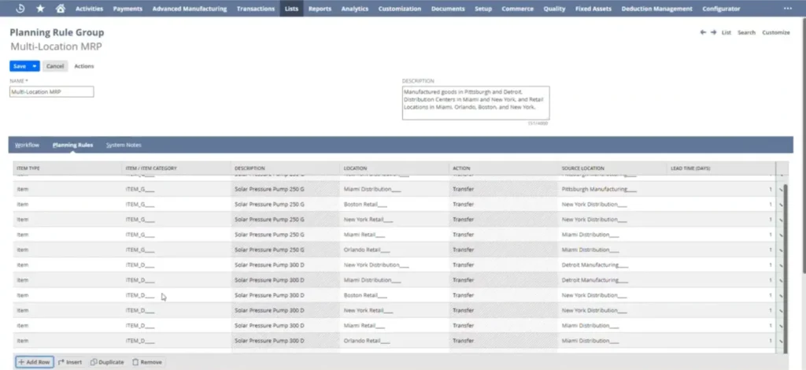
Task: Open the Actions dropdown menu
Action: [x=84, y=66]
